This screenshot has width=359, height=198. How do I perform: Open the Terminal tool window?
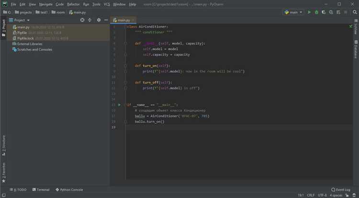(41, 189)
